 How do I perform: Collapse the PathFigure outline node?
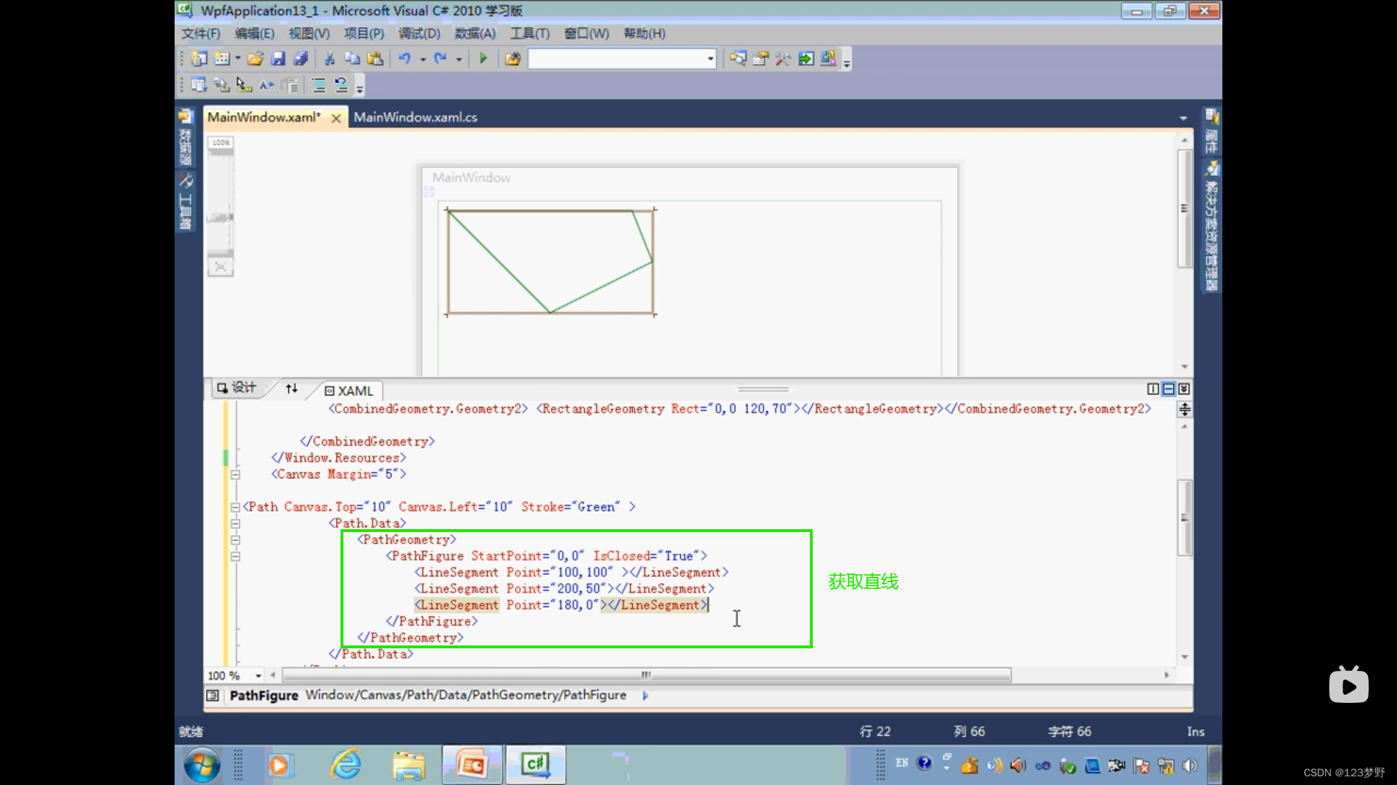tap(235, 556)
